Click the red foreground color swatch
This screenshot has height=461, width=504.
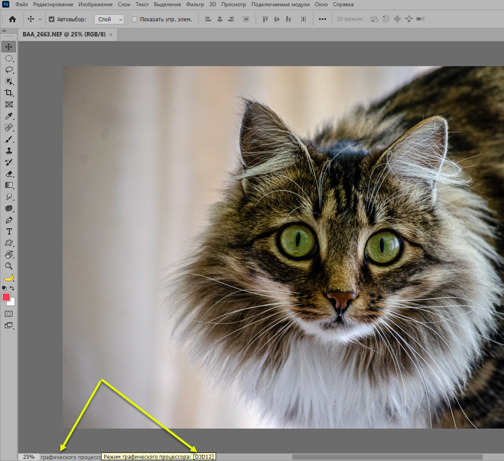coord(6,297)
